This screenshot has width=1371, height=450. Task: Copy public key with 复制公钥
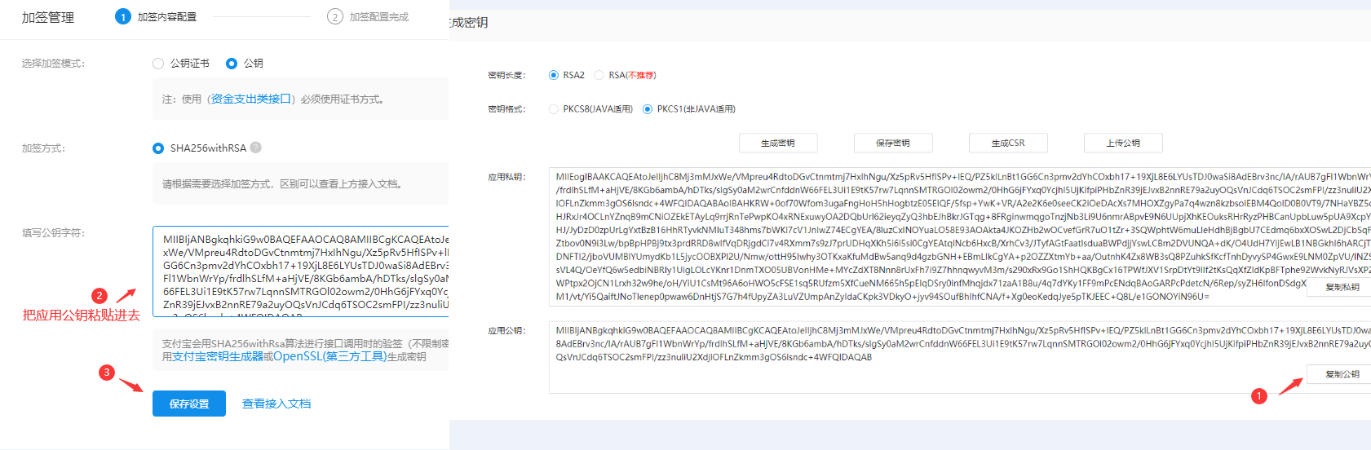point(1342,374)
